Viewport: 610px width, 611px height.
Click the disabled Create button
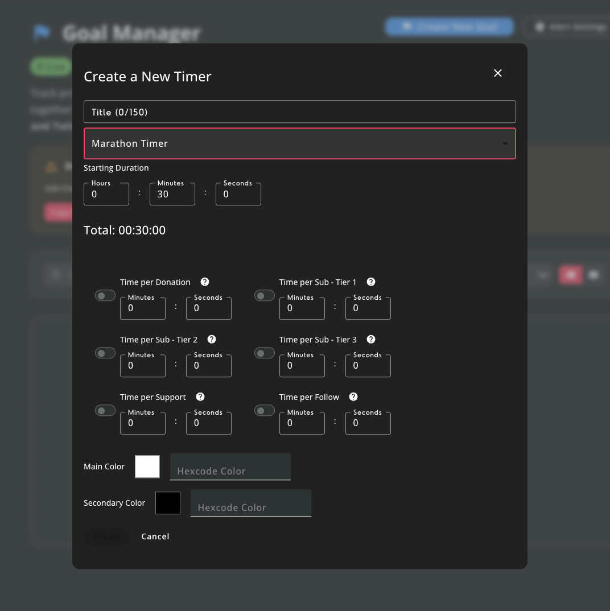[107, 536]
